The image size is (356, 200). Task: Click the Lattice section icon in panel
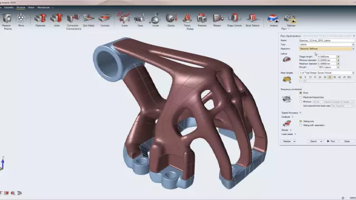click(x=287, y=59)
